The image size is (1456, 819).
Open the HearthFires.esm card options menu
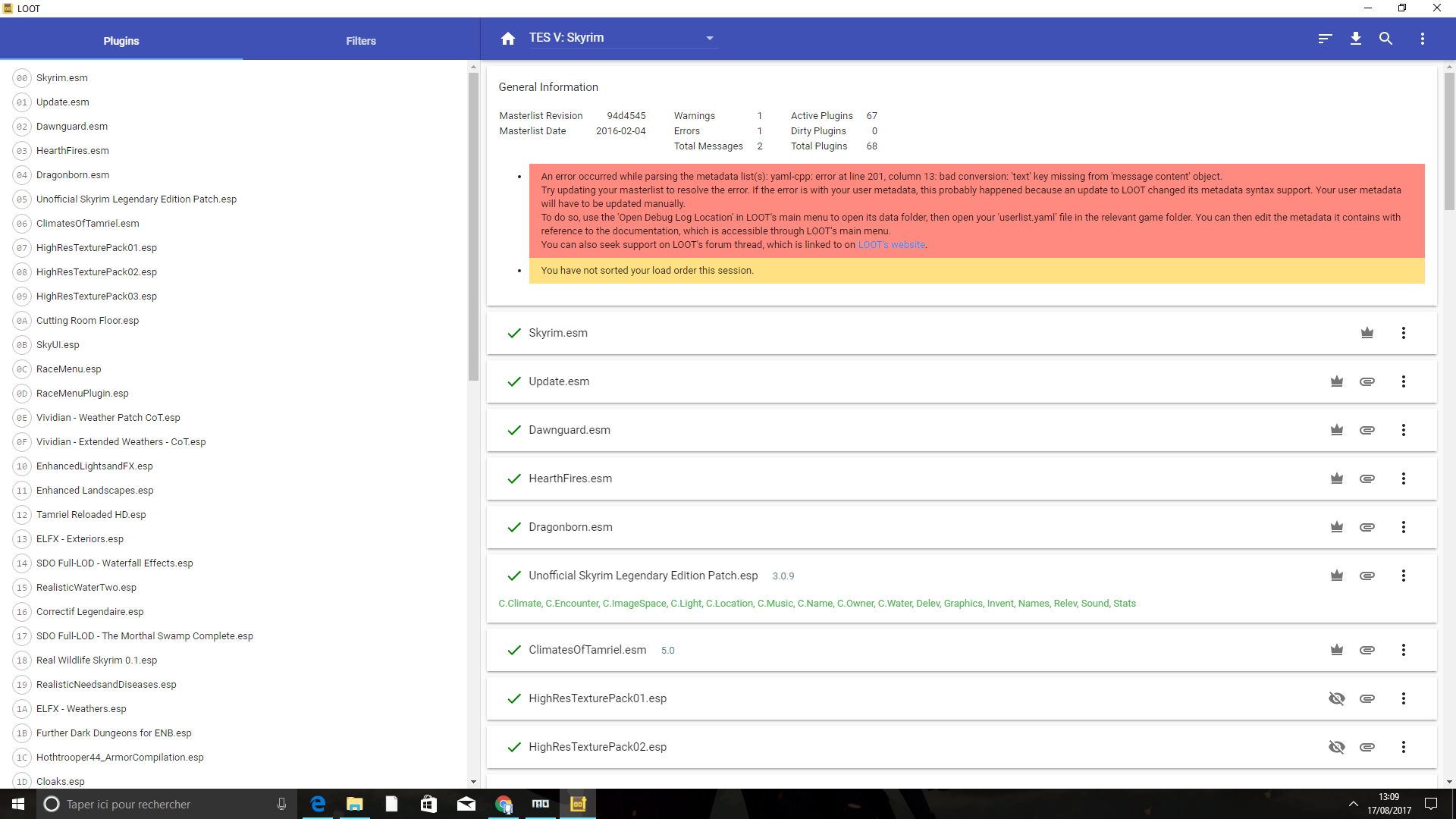tap(1404, 479)
